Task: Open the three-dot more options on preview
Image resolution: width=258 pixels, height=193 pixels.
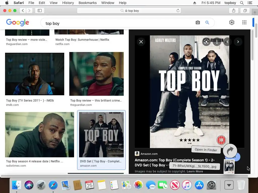Action: coord(217,42)
